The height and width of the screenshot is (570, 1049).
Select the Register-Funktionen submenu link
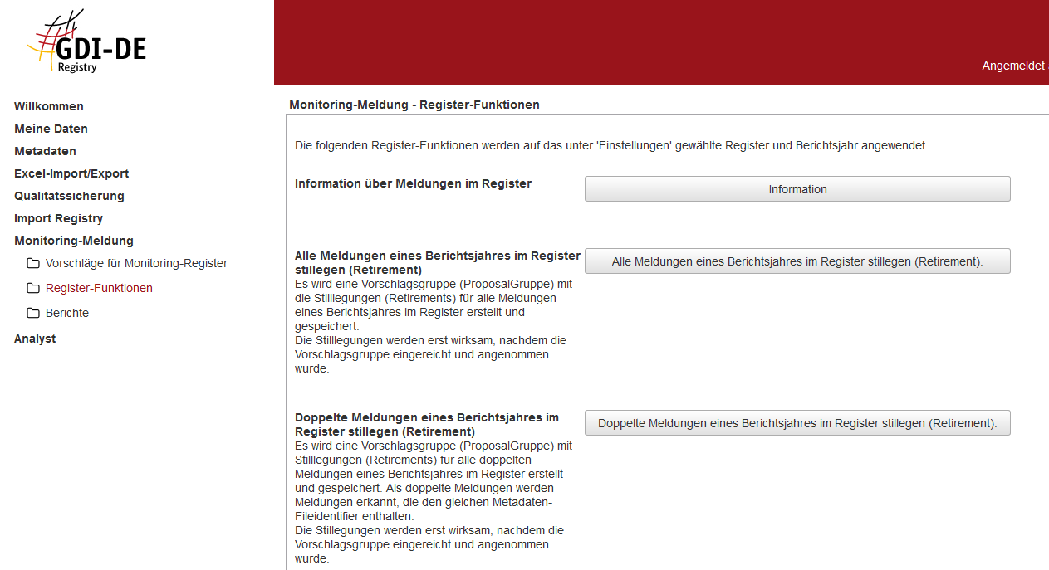(99, 288)
